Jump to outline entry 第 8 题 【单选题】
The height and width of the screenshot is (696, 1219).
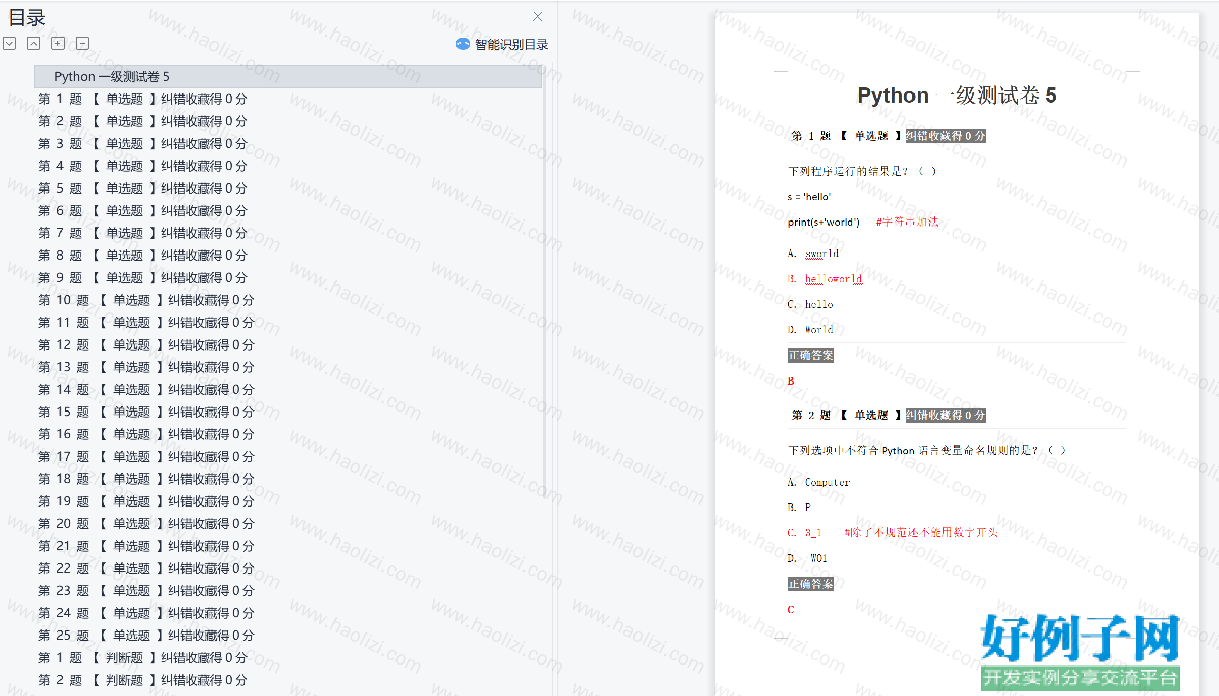pyautogui.click(x=143, y=256)
